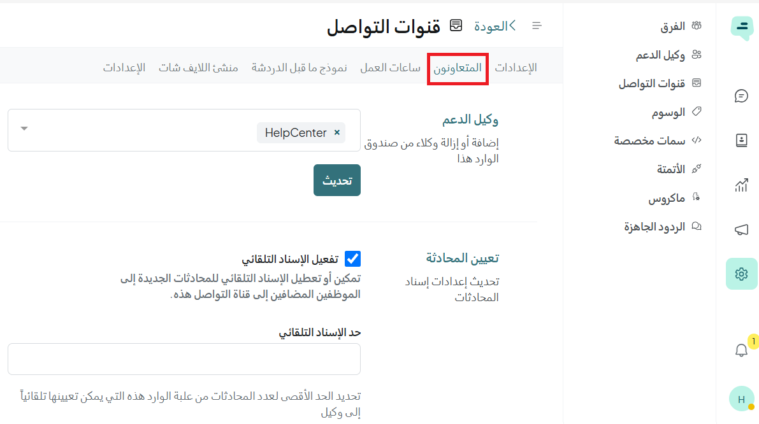Screen dimensions: 759x424
Task: Toggle the hamburger menu icon beside العودة
Action: pyautogui.click(x=537, y=25)
